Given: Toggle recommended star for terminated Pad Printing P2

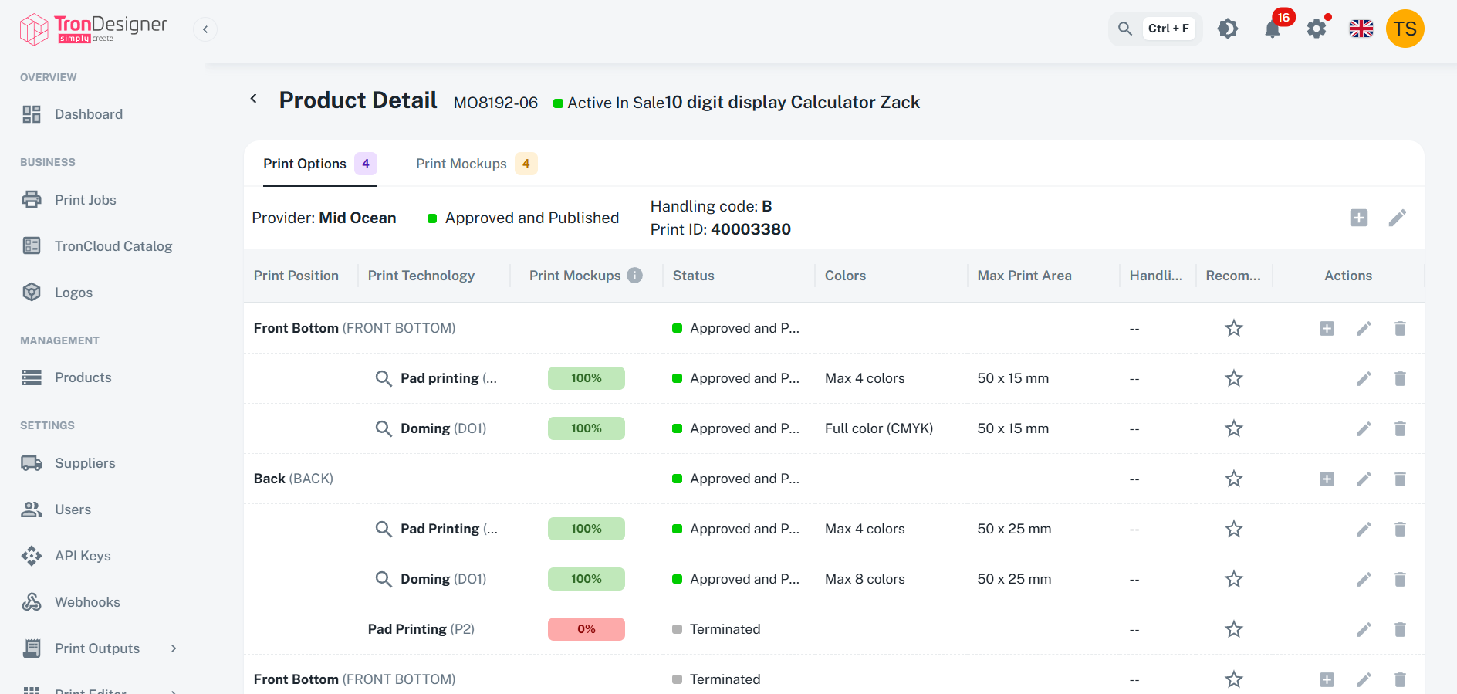Looking at the screenshot, I should click(x=1234, y=629).
